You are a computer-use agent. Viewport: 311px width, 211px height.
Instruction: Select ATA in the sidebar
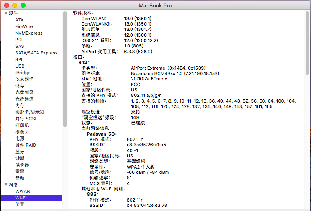(19, 20)
